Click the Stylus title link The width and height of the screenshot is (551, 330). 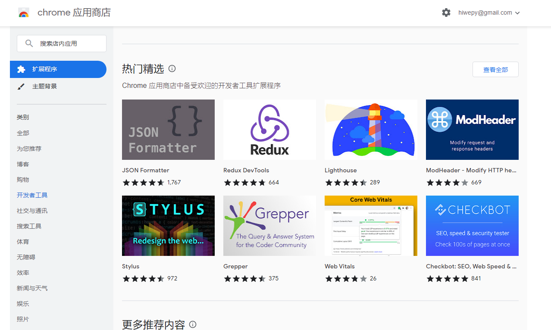pyautogui.click(x=131, y=266)
